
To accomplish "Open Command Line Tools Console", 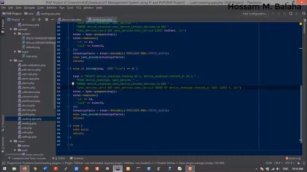I will 27,158.
